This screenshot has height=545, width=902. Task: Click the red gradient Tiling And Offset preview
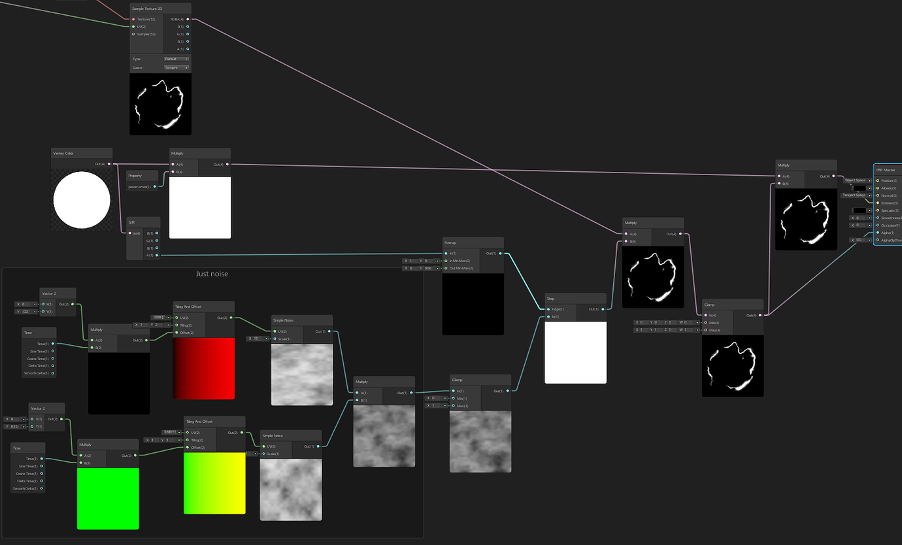tap(204, 369)
